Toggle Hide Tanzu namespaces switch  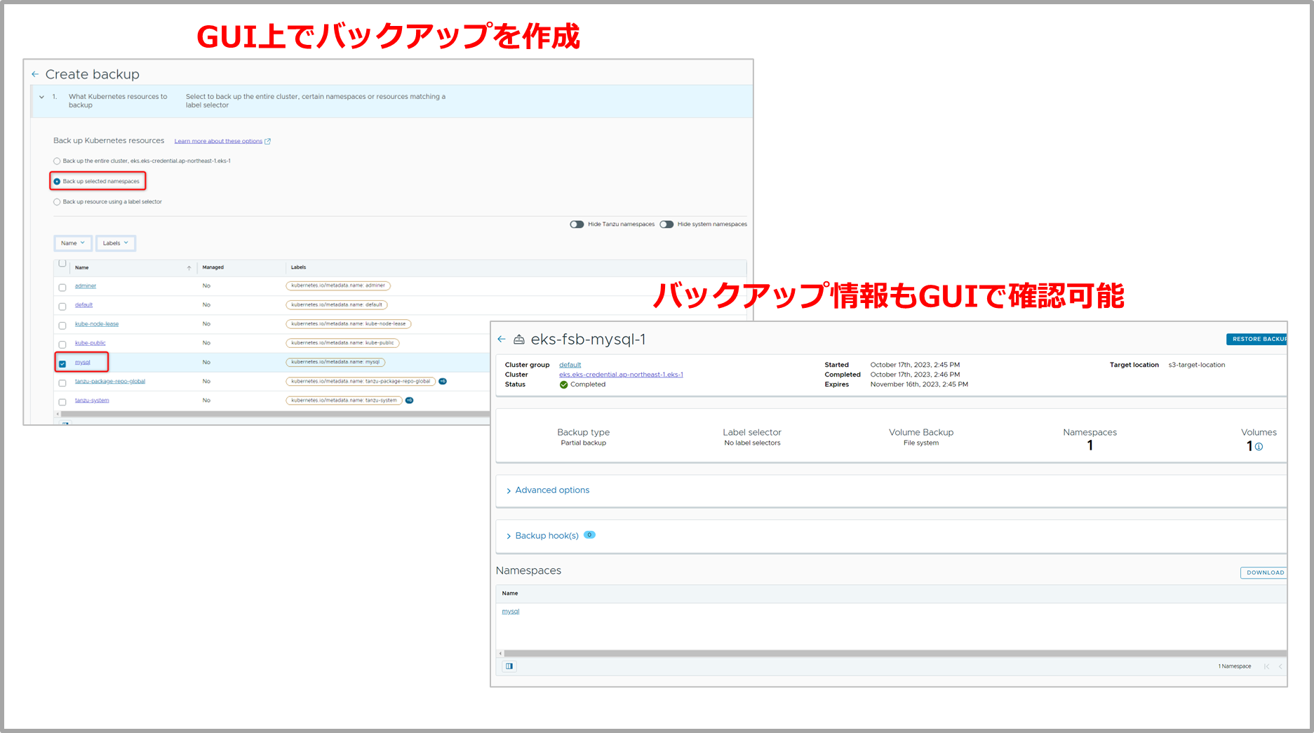577,224
